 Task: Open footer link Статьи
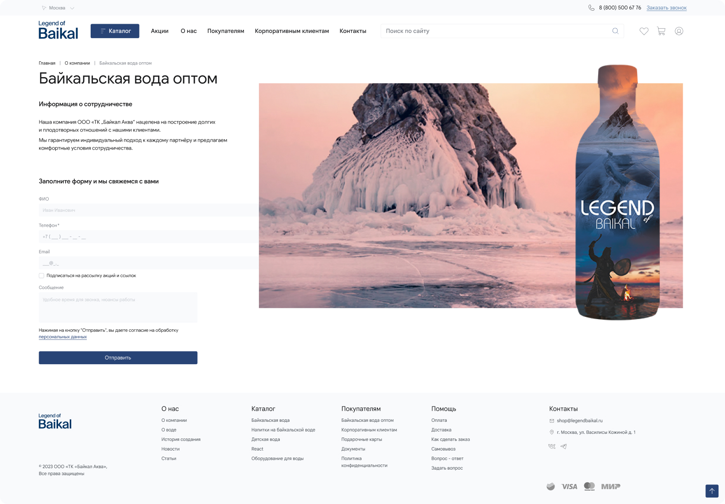tap(169, 458)
